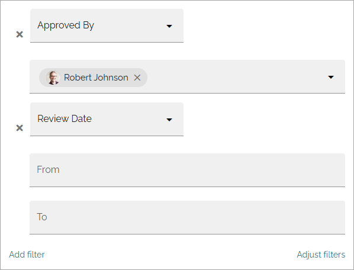Click the Add filter link
354x270 pixels.
click(x=27, y=255)
